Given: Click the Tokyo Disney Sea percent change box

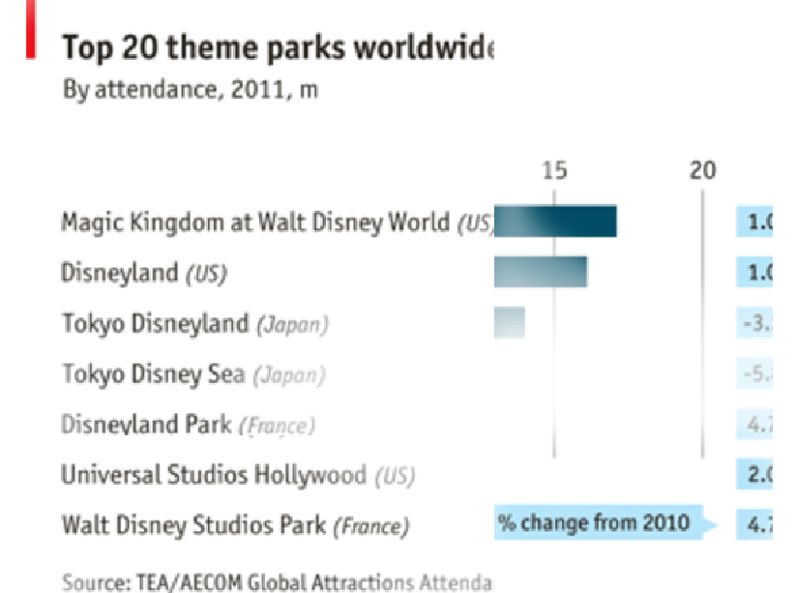Looking at the screenshot, I should click(754, 373).
